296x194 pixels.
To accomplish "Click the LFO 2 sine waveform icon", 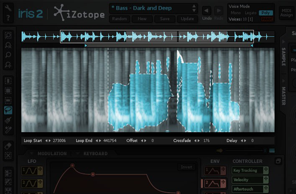I will tap(30, 184).
